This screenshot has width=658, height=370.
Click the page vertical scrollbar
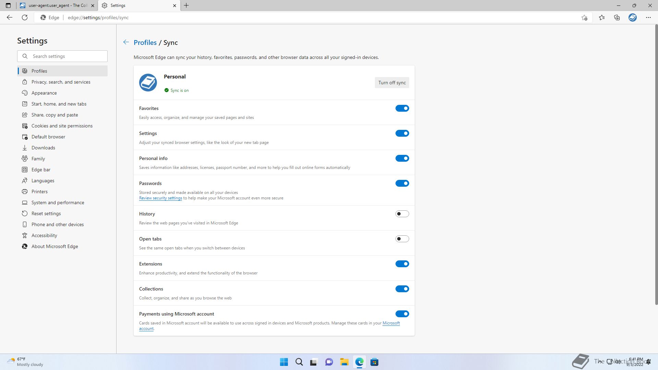coord(656,164)
